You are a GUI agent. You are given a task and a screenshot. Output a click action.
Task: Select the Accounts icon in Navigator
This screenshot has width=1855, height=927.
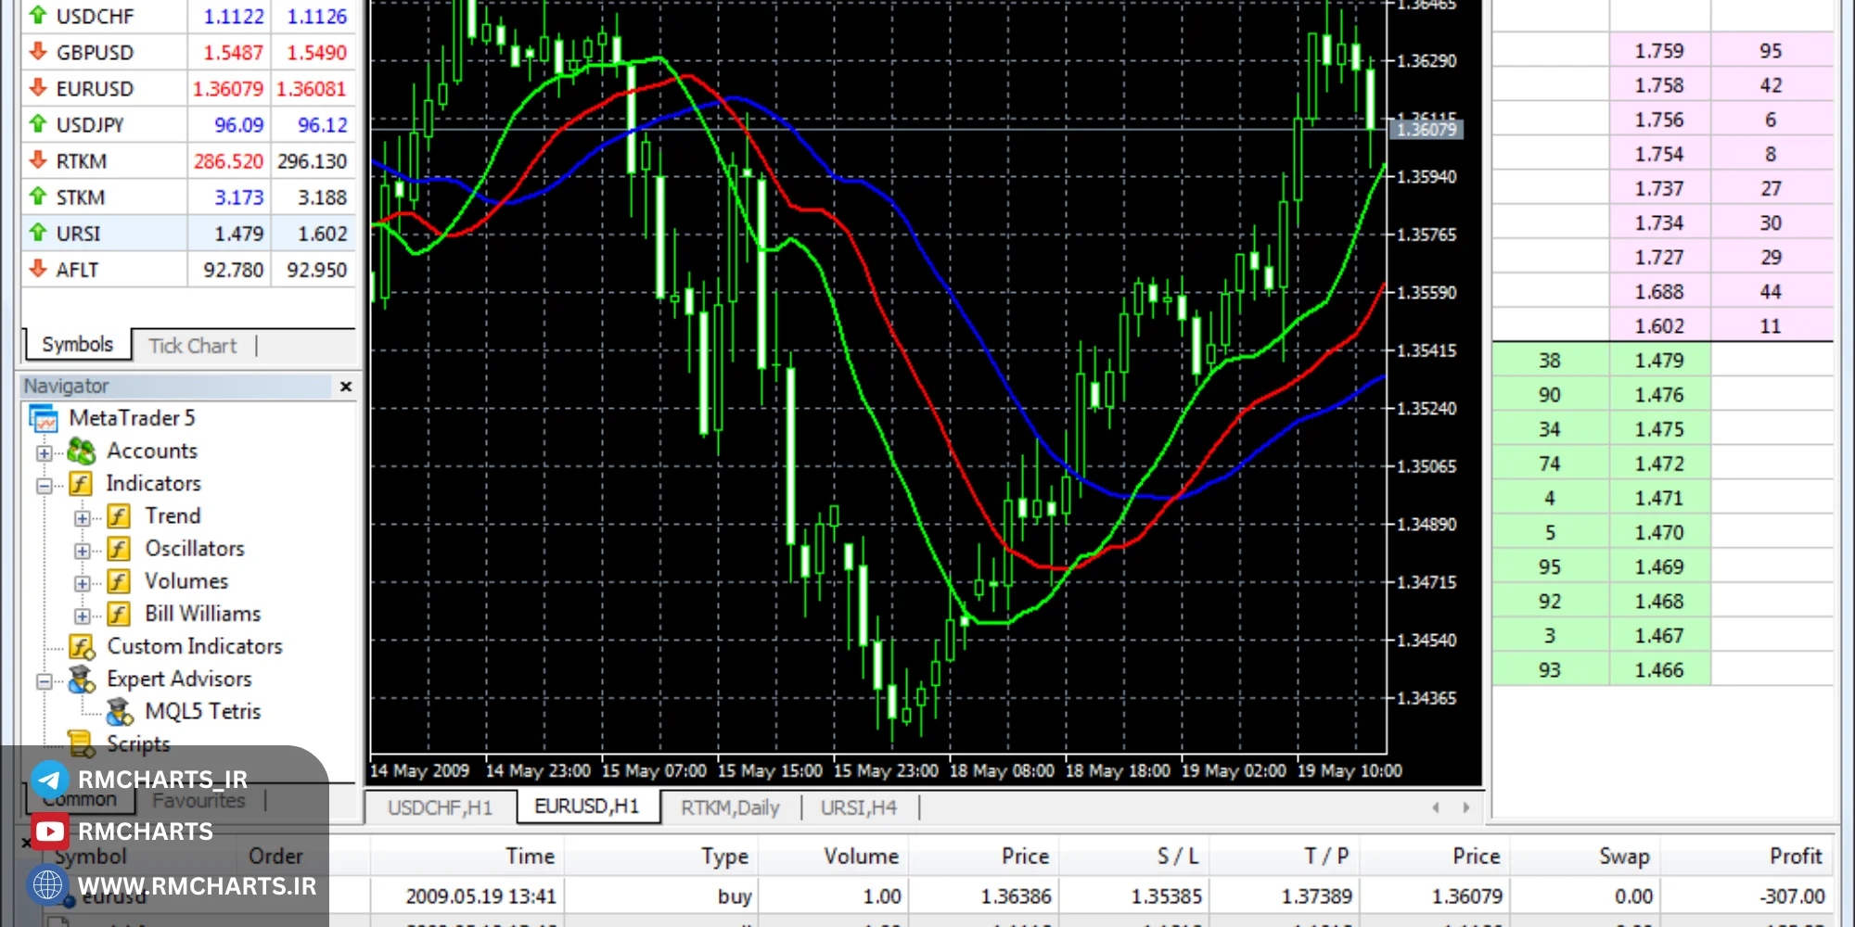(82, 451)
